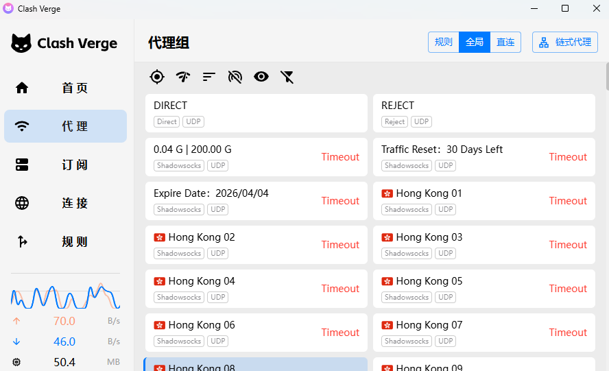This screenshot has width=609, height=371.
Task: Click the home icon in sidebar
Action: point(22,88)
